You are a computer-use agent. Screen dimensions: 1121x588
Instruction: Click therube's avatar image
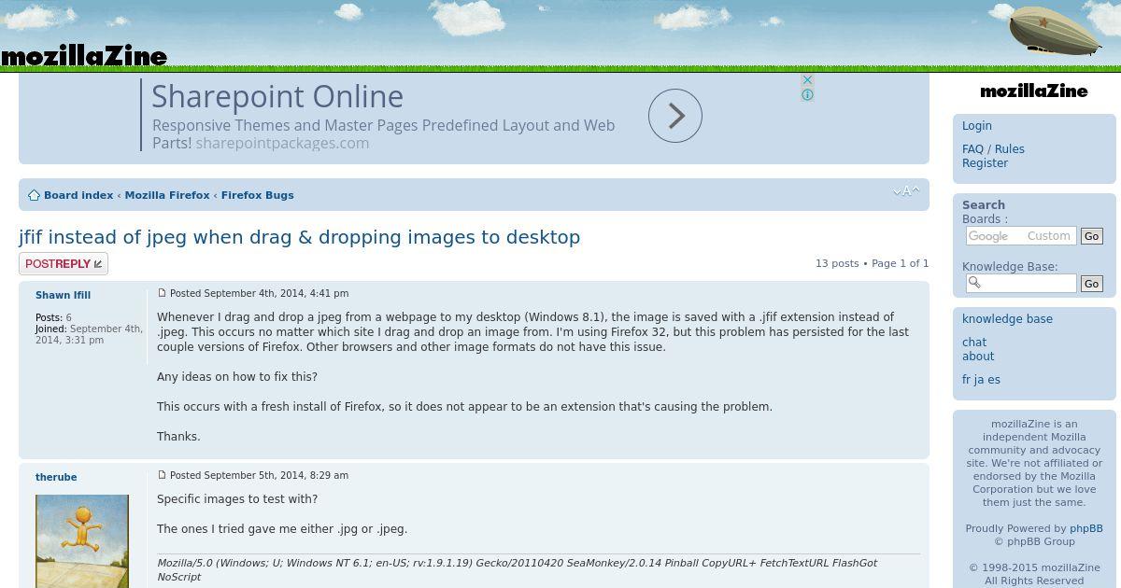(x=82, y=541)
